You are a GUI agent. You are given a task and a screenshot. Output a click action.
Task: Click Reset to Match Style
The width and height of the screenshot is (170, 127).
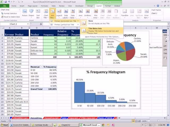pyautogui.click(x=10, y=17)
